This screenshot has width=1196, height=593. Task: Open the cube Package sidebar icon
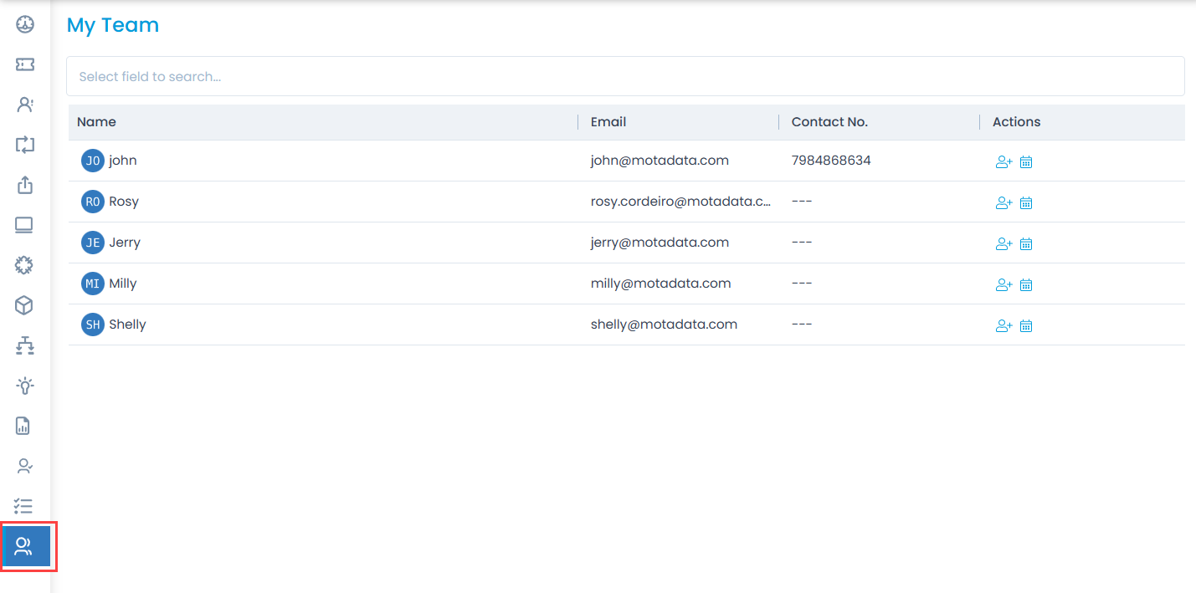coord(24,305)
